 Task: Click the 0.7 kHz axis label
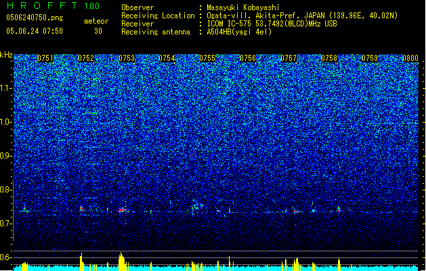[6, 224]
